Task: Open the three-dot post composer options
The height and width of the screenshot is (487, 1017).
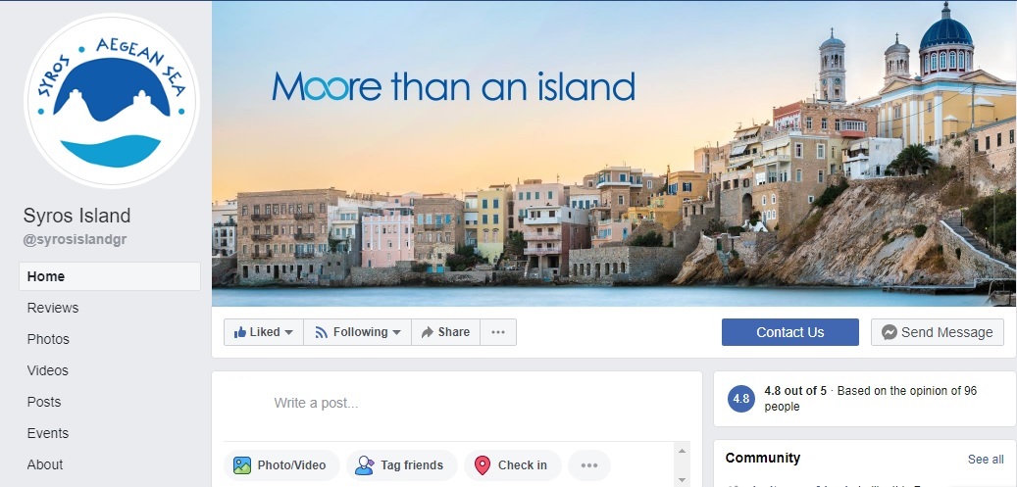Action: (x=589, y=464)
